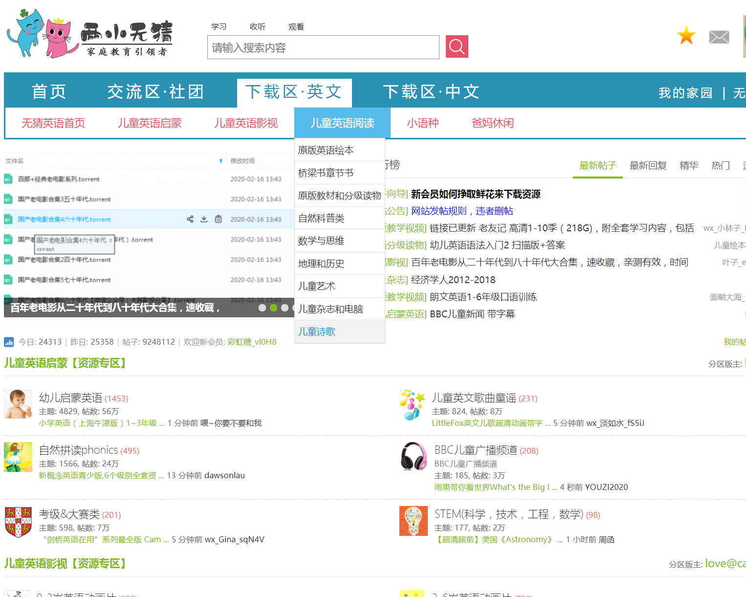The image size is (746, 597).
Task: Click the blue statistics bar chart icon
Action: 9,342
